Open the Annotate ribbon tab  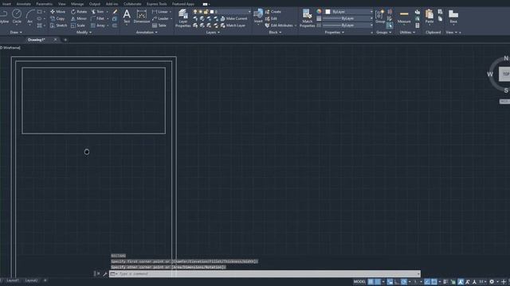click(23, 4)
